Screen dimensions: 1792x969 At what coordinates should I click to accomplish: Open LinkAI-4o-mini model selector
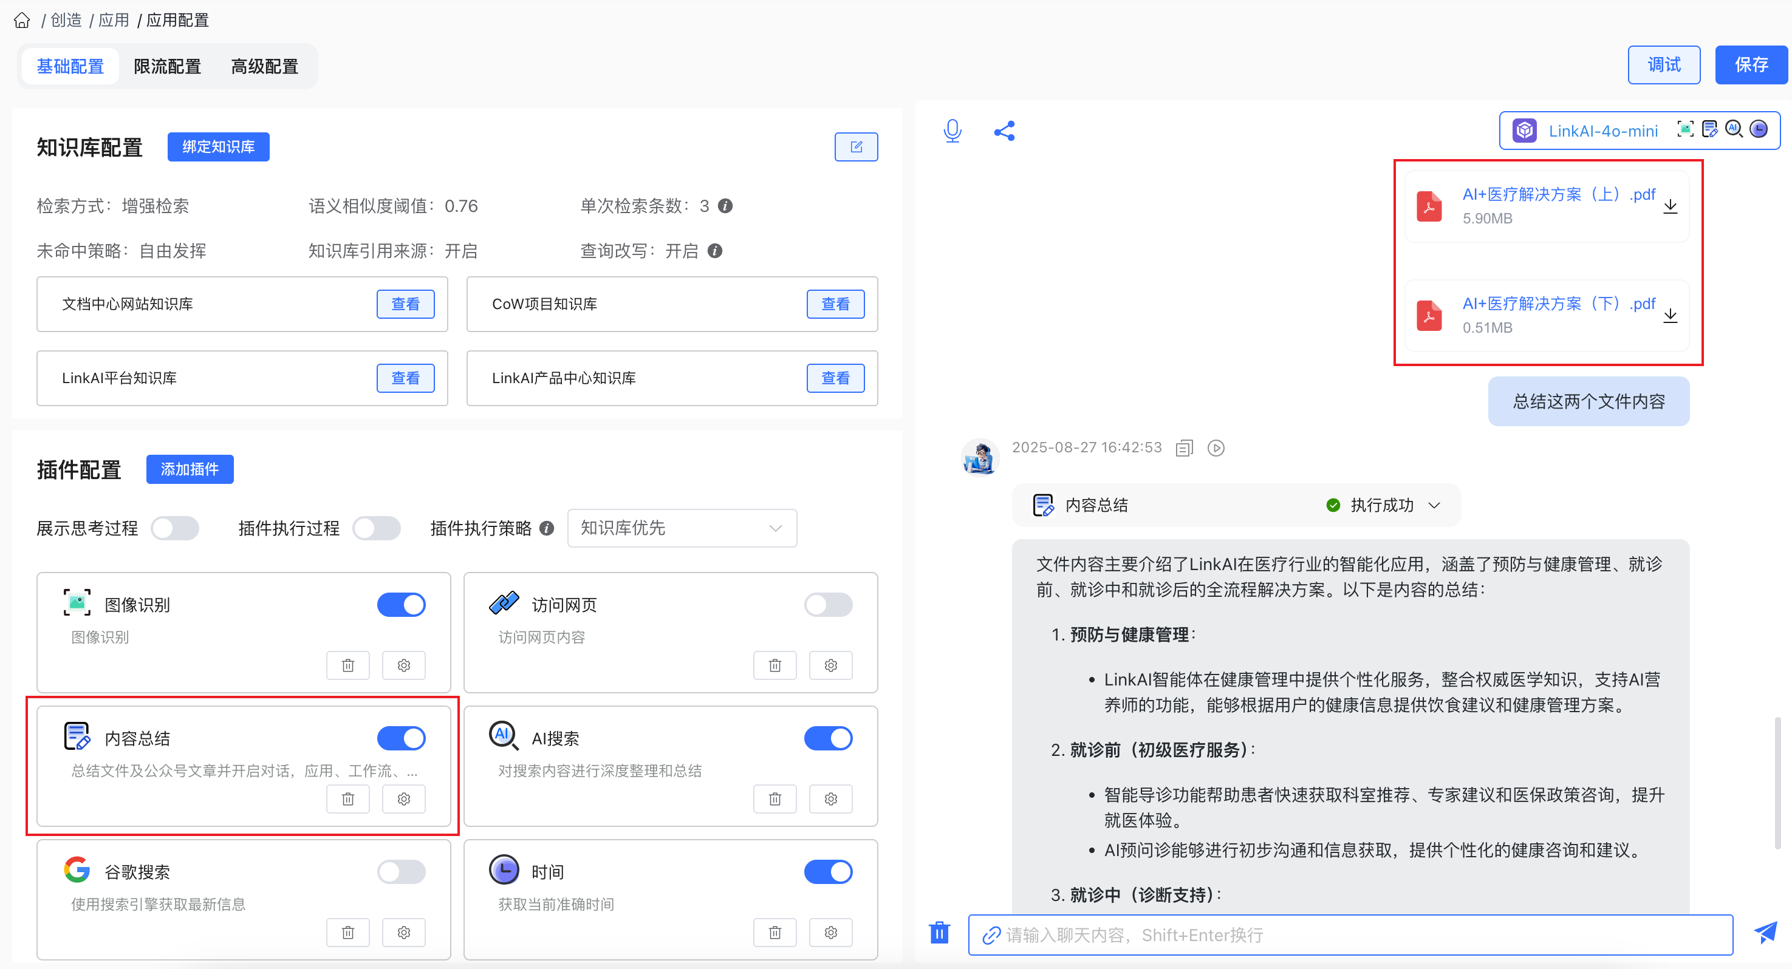pyautogui.click(x=1640, y=131)
